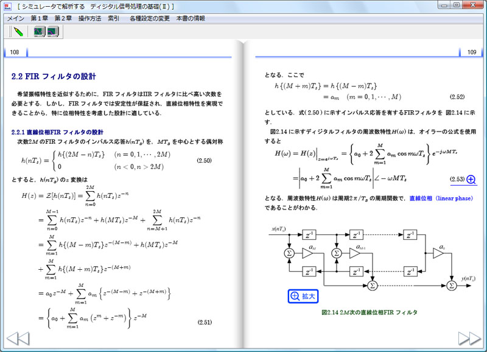Follow the 直線位相 (linear phase) link
Image resolution: width=487 pixels, height=352 pixels.
(x=441, y=198)
